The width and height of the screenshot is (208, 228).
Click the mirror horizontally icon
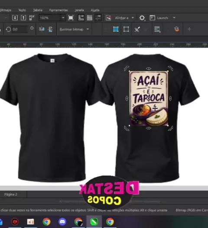pos(42,29)
